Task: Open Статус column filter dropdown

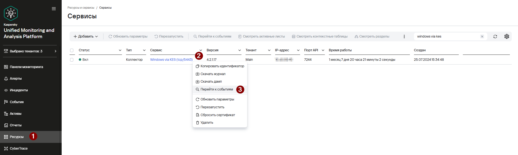Action: coord(120,50)
